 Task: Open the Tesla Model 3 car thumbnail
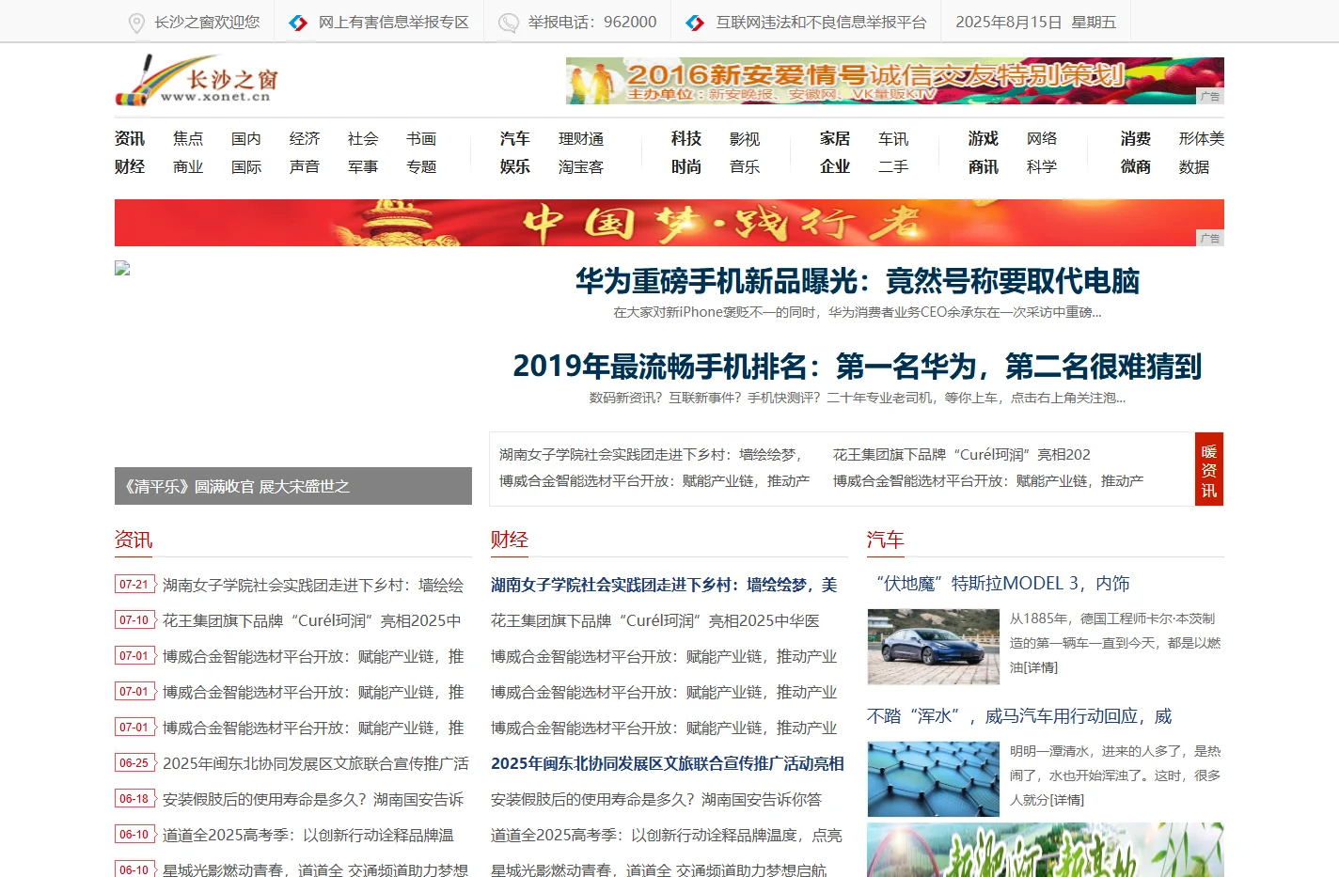click(933, 647)
